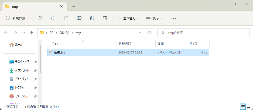Open the See more ellipsis menu

coord(174,18)
